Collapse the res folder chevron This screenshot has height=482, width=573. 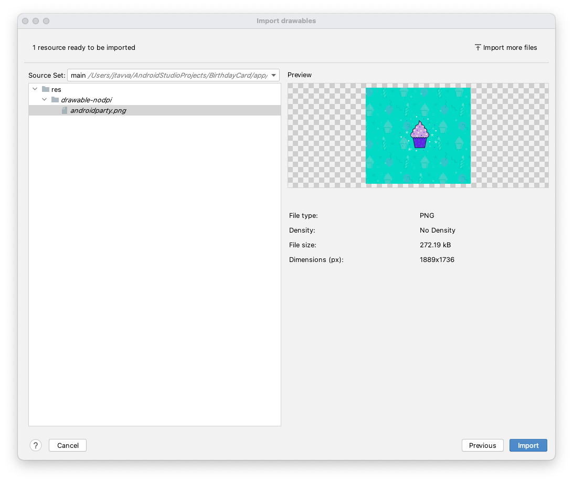35,89
